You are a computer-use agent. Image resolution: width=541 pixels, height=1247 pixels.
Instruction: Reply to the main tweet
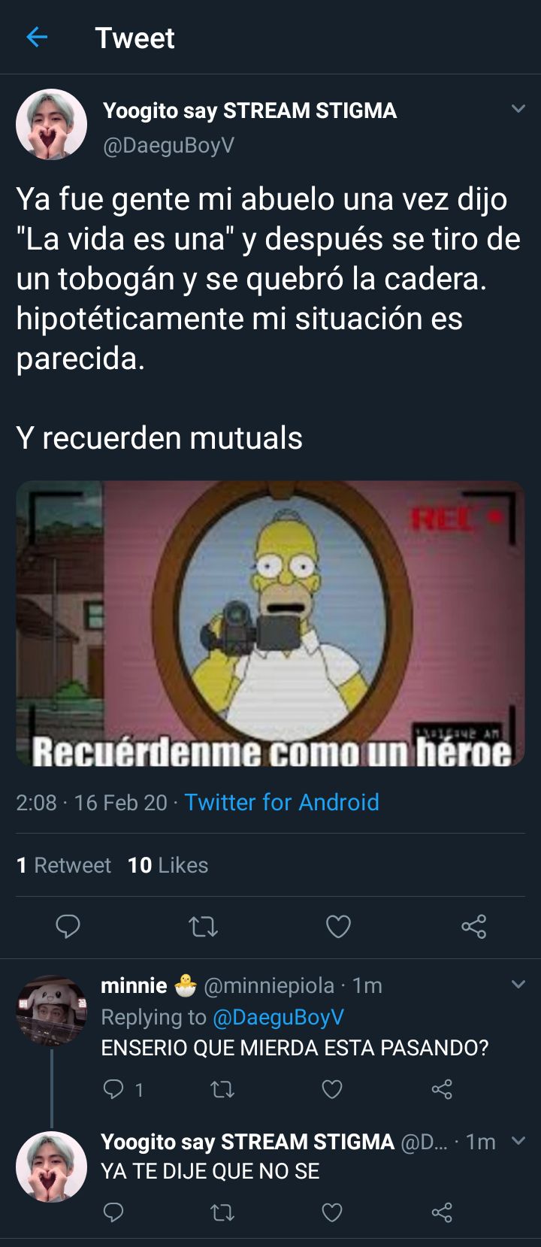[x=68, y=926]
